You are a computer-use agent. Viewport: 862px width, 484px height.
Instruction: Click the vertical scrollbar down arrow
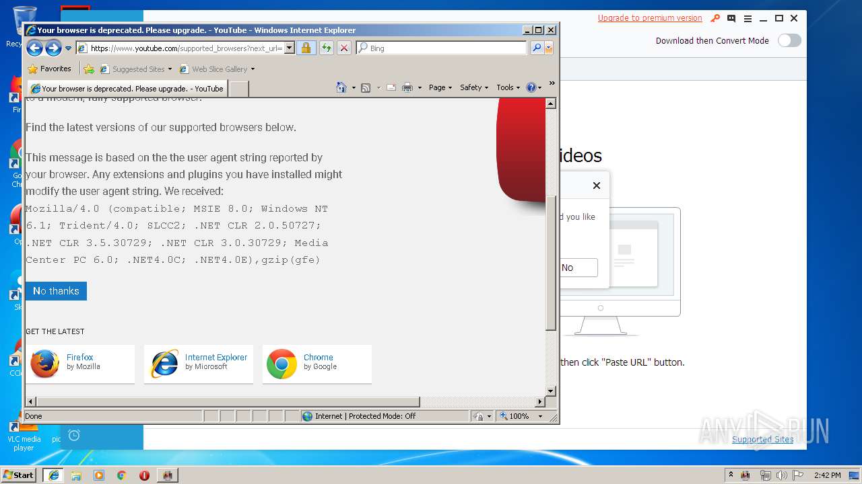550,391
